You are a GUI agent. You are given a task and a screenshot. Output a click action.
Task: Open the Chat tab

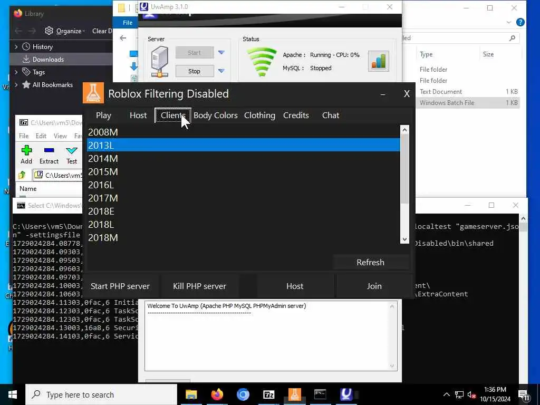[331, 115]
